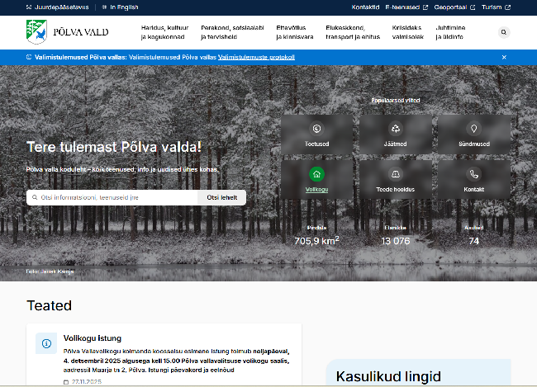Open the Ettevõtlus ja kliendivara menu
The width and height of the screenshot is (537, 387).
295,32
